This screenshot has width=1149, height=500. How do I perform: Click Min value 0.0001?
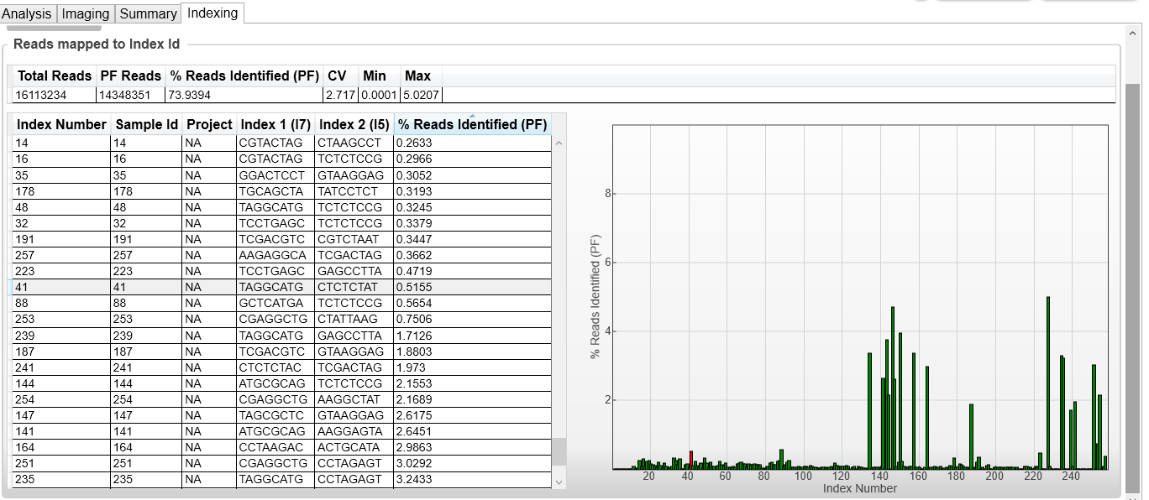click(x=379, y=95)
